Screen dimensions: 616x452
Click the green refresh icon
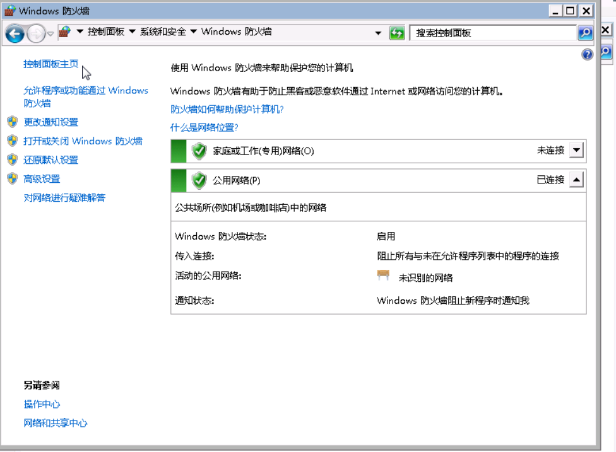tap(397, 33)
